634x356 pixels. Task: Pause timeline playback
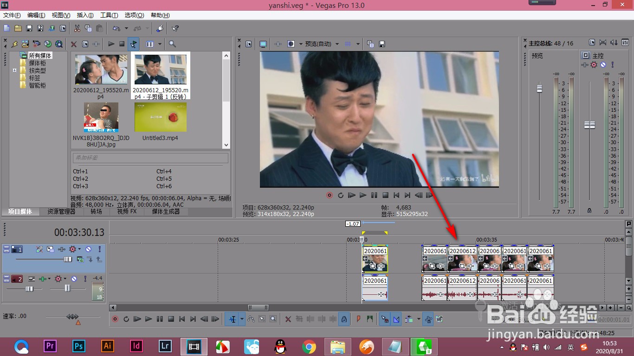[160, 319]
